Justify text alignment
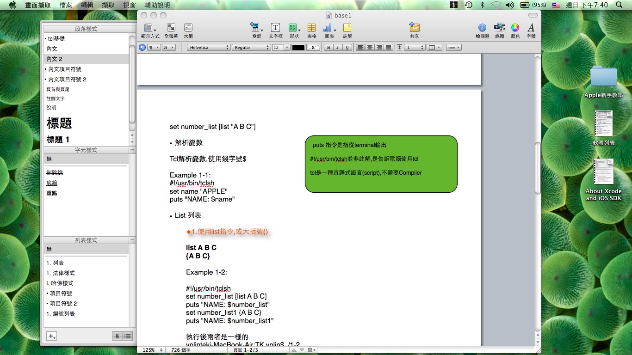This screenshot has width=632, height=355. click(x=388, y=47)
